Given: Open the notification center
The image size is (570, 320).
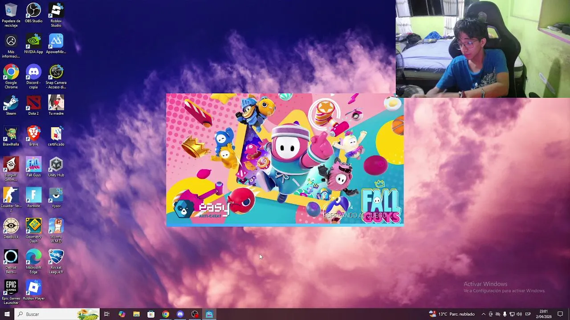Looking at the screenshot, I should pos(561,314).
